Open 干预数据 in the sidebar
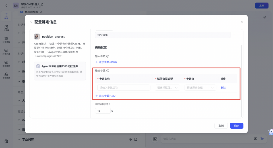273x148 pixels. tap(6, 75)
